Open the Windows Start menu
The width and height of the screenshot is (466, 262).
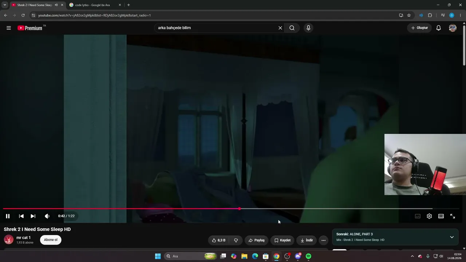pos(158,256)
